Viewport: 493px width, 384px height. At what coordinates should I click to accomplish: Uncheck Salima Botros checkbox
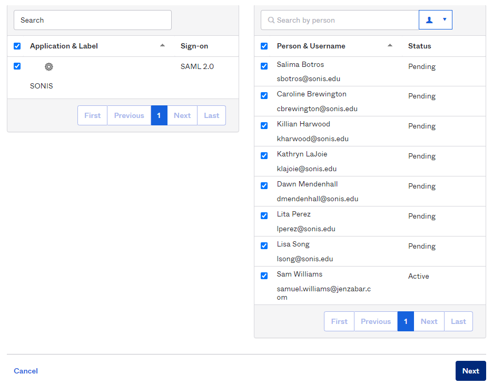point(264,66)
